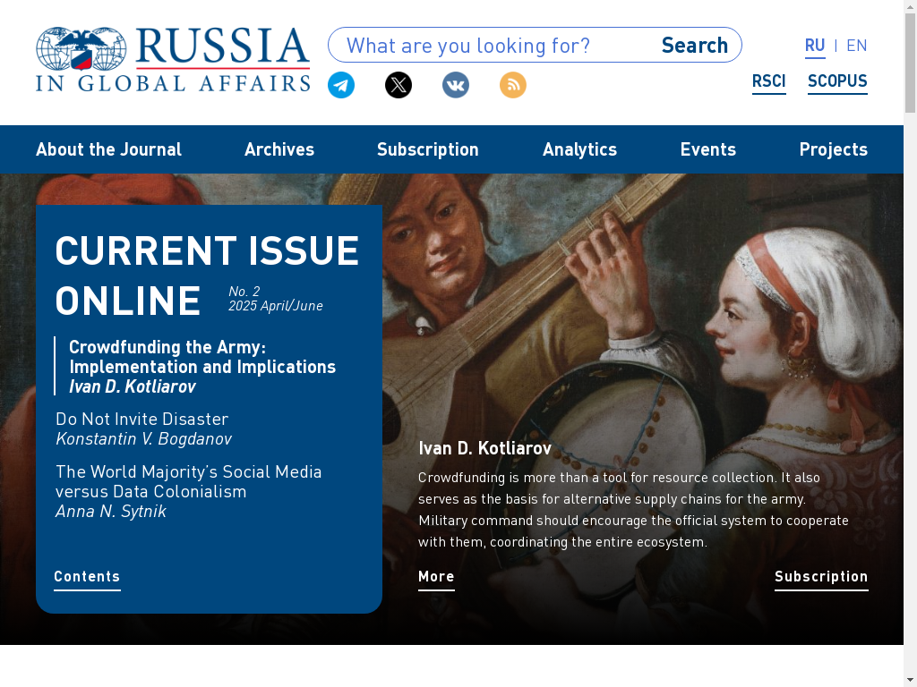917x687 pixels.
Task: Open the Telegram channel icon
Action: pyautogui.click(x=341, y=85)
